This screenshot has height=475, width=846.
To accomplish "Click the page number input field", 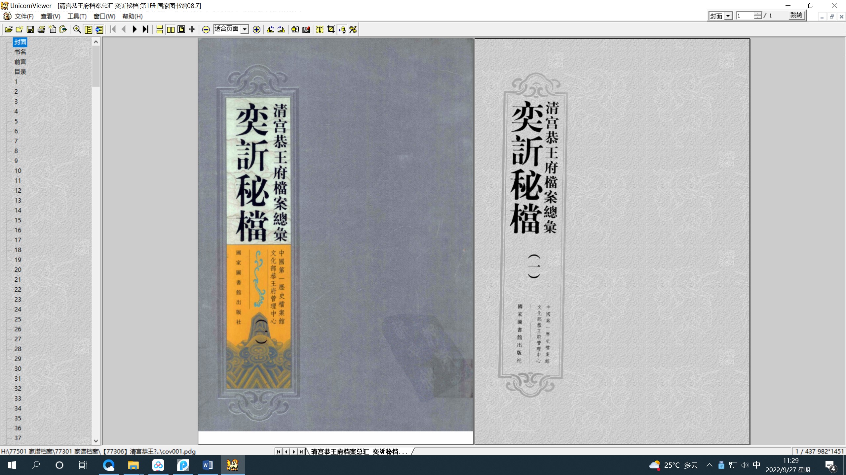I will click(745, 16).
